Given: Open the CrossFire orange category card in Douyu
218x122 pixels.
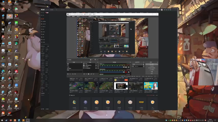Looking at the screenshot, I should tap(97, 104).
